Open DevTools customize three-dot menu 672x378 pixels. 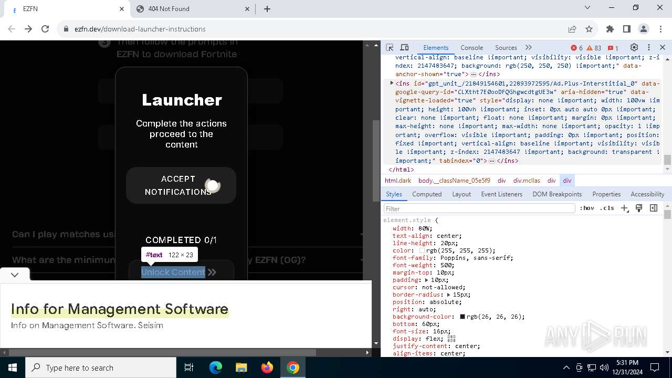(x=649, y=47)
